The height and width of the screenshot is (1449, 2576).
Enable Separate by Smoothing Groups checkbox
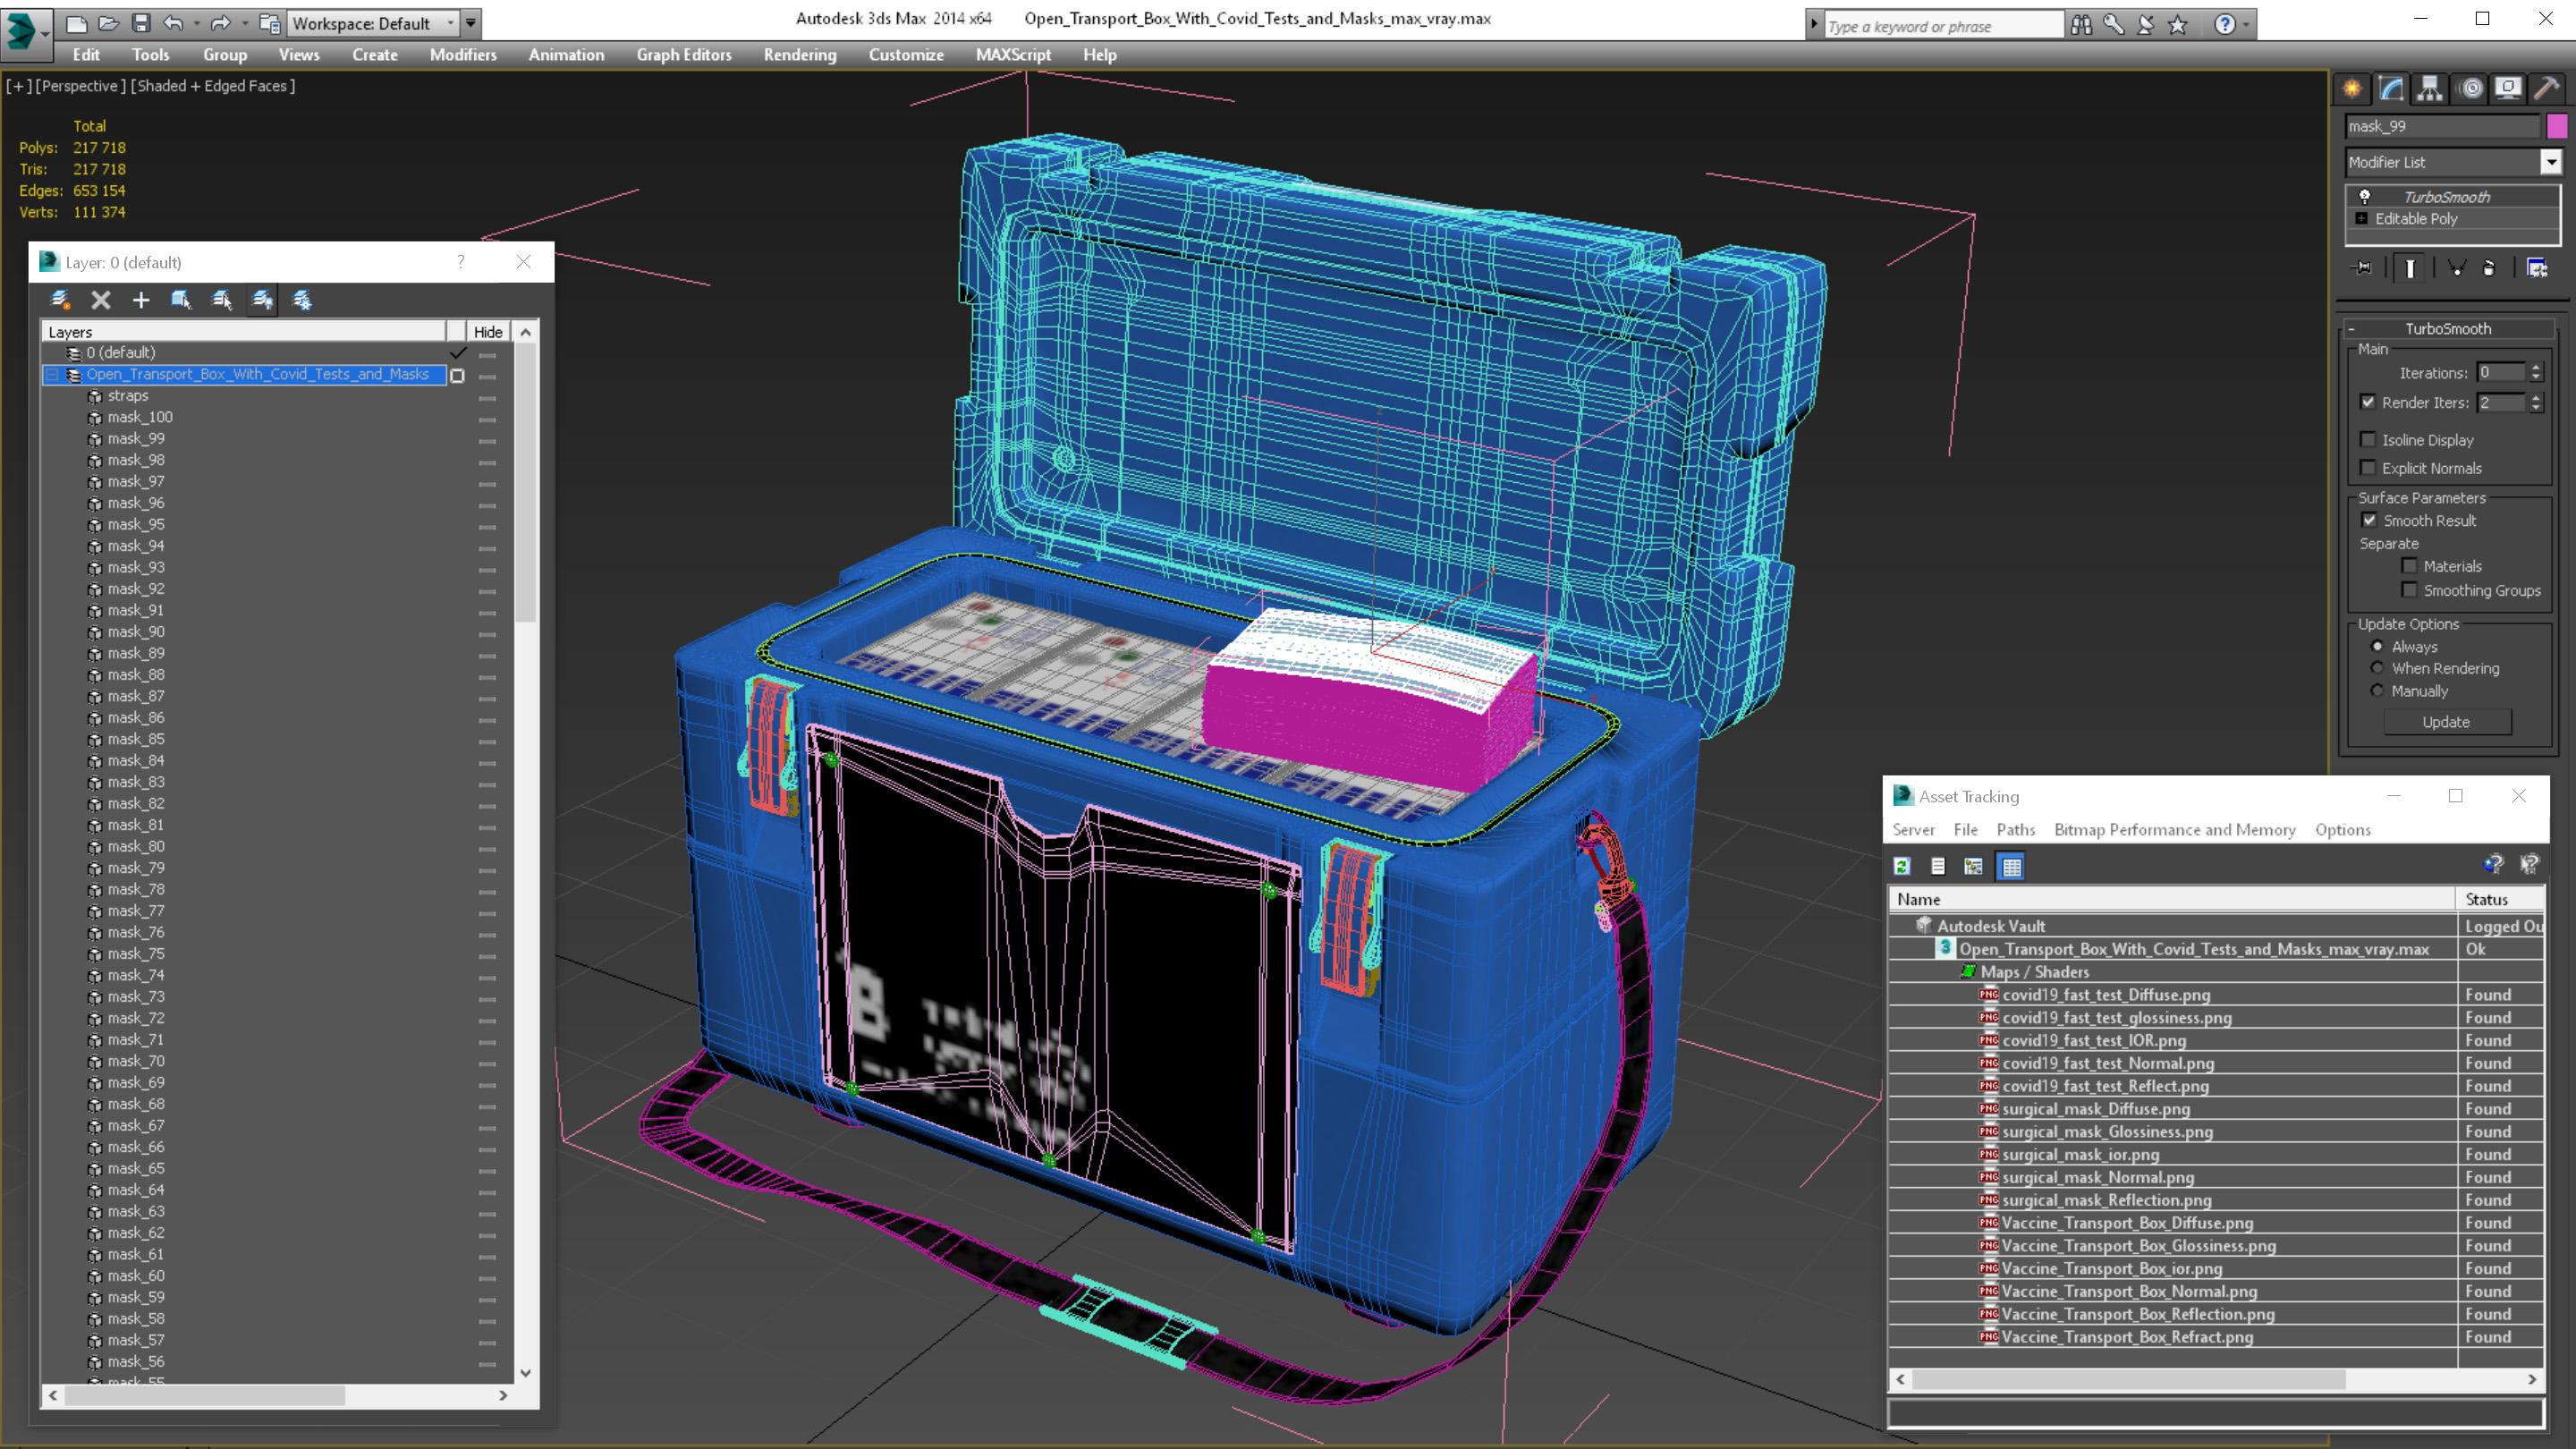[2410, 590]
